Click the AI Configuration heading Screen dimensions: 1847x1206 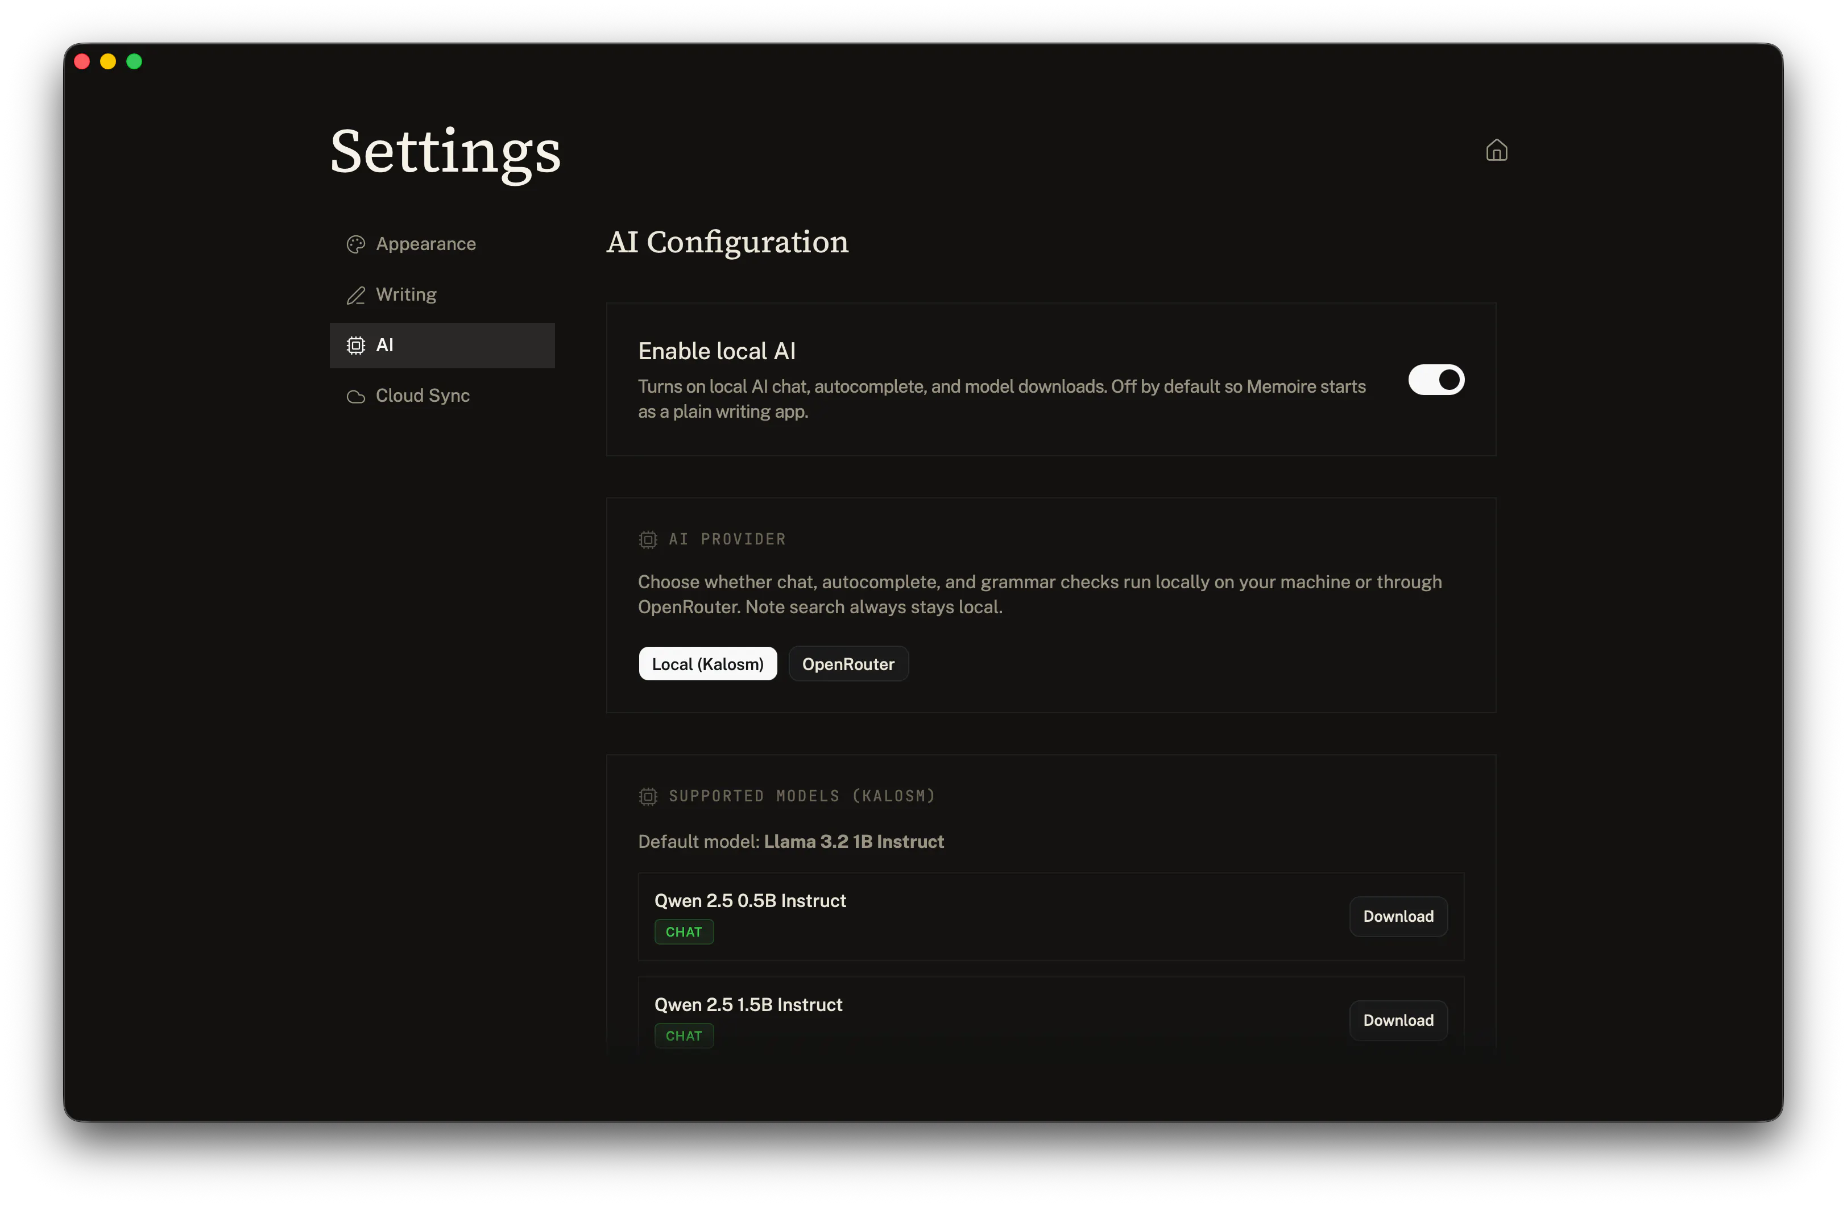coord(727,242)
